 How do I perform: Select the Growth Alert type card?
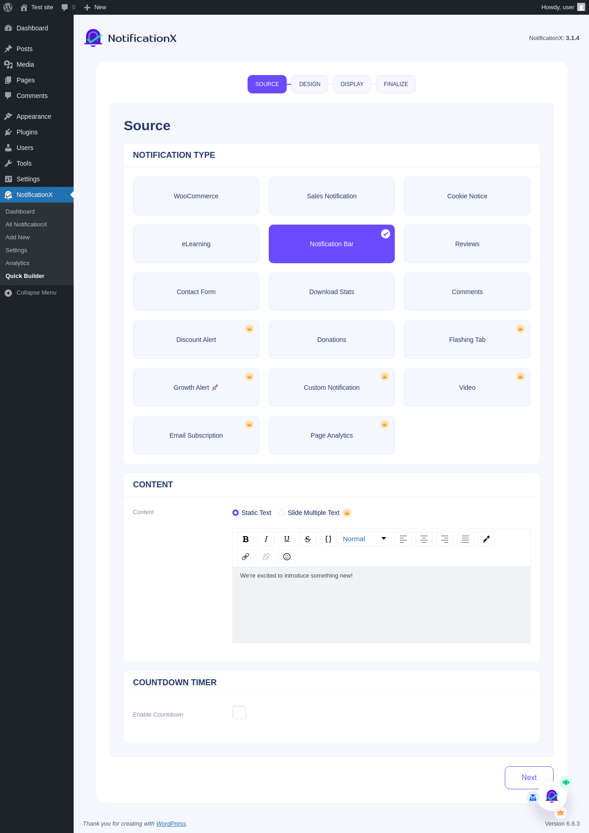pos(196,388)
